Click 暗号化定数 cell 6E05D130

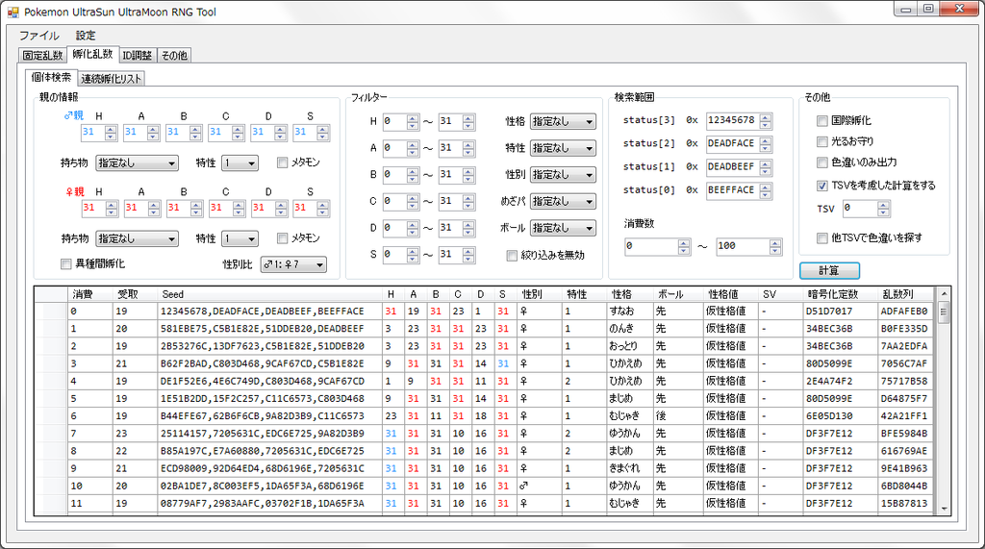coord(841,415)
